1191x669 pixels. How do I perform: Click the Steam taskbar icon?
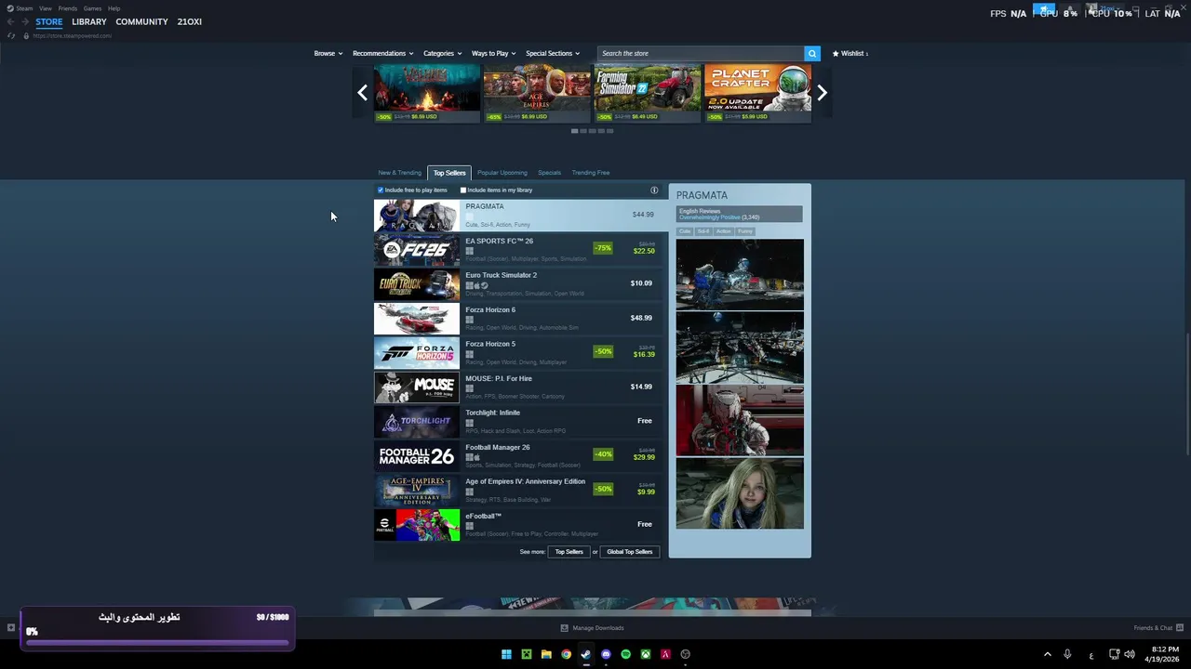[586, 654]
